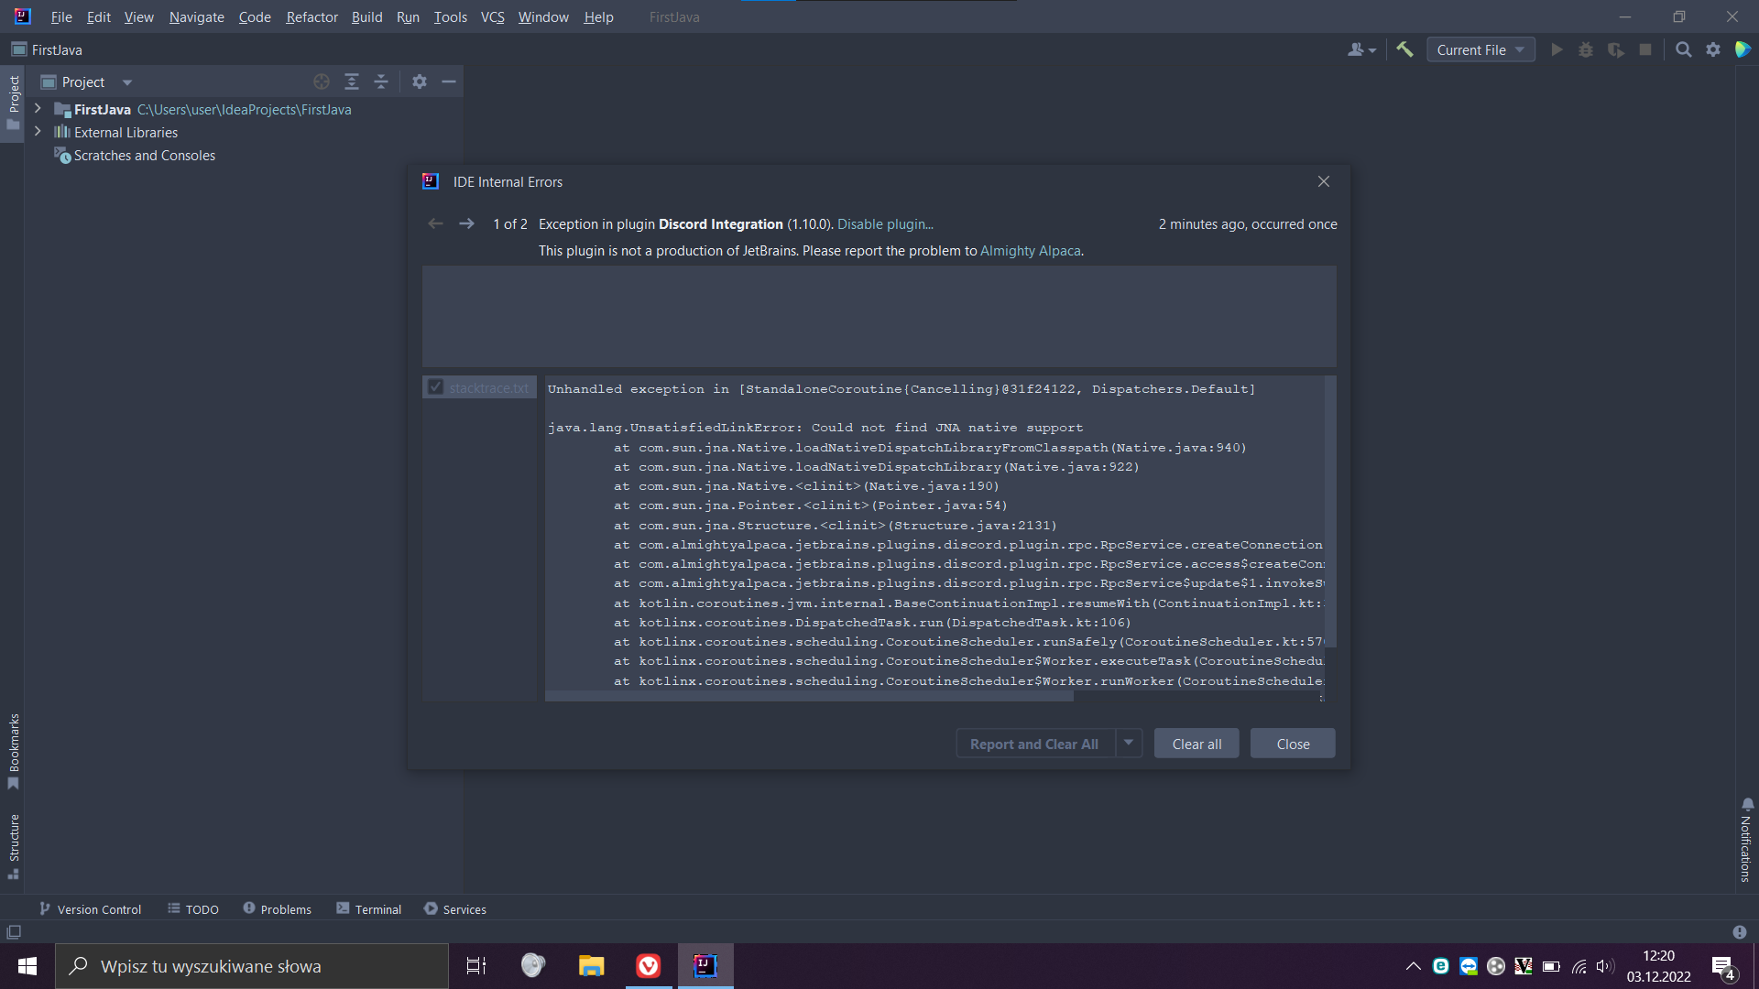Run current file with Coverage icon
Image resolution: width=1759 pixels, height=989 pixels.
coord(1615,49)
